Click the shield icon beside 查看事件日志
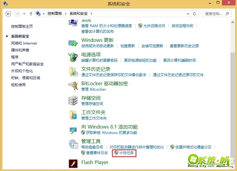 [x=83, y=153]
